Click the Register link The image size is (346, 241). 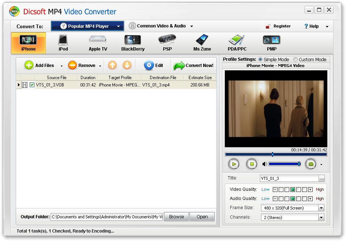282,26
